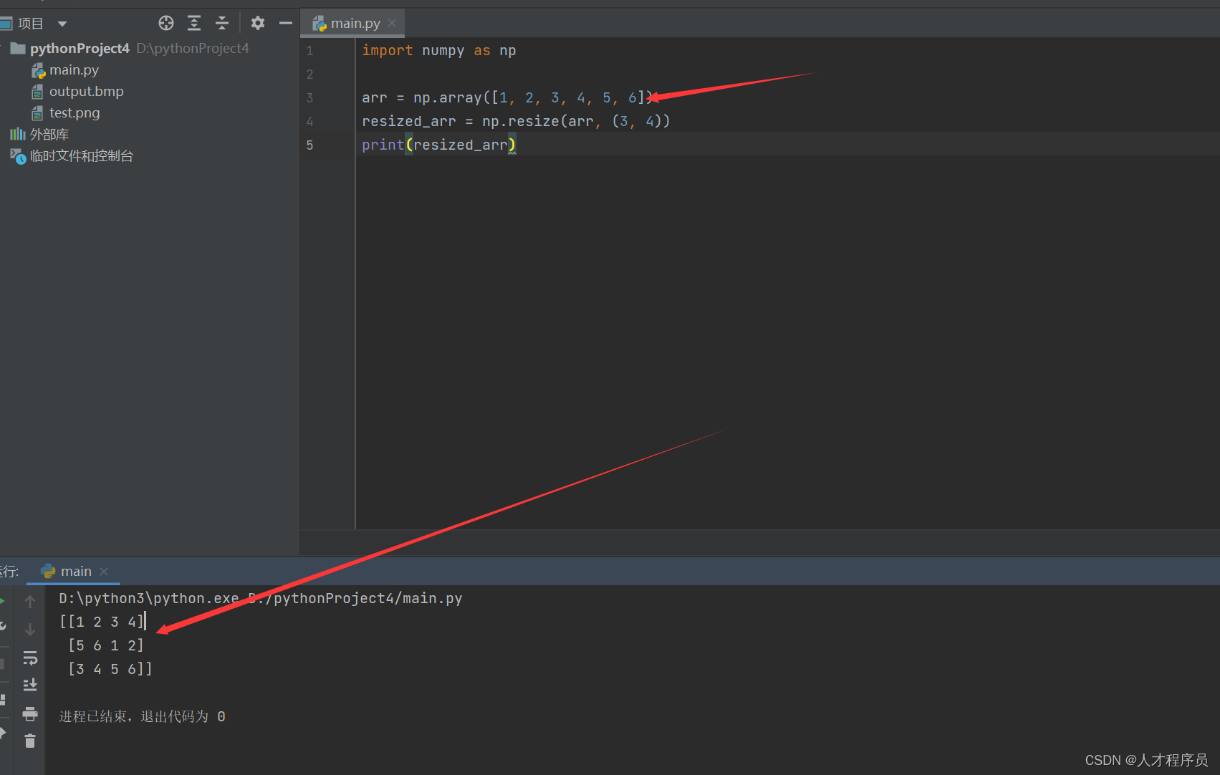The image size is (1220, 775).
Task: Expand the 外部库 node
Action: (x=49, y=134)
